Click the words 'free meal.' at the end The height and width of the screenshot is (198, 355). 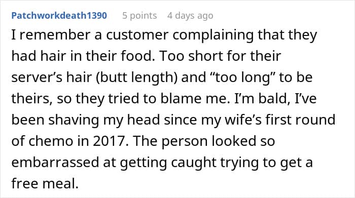(x=45, y=183)
